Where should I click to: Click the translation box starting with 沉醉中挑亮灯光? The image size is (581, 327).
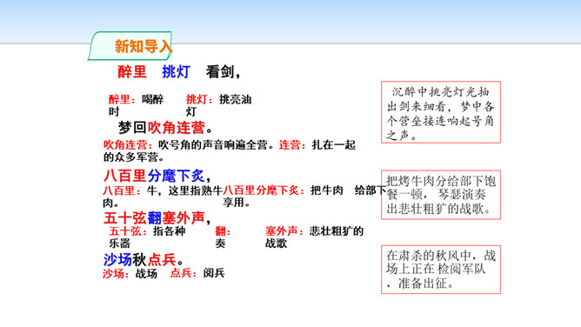pos(441,112)
